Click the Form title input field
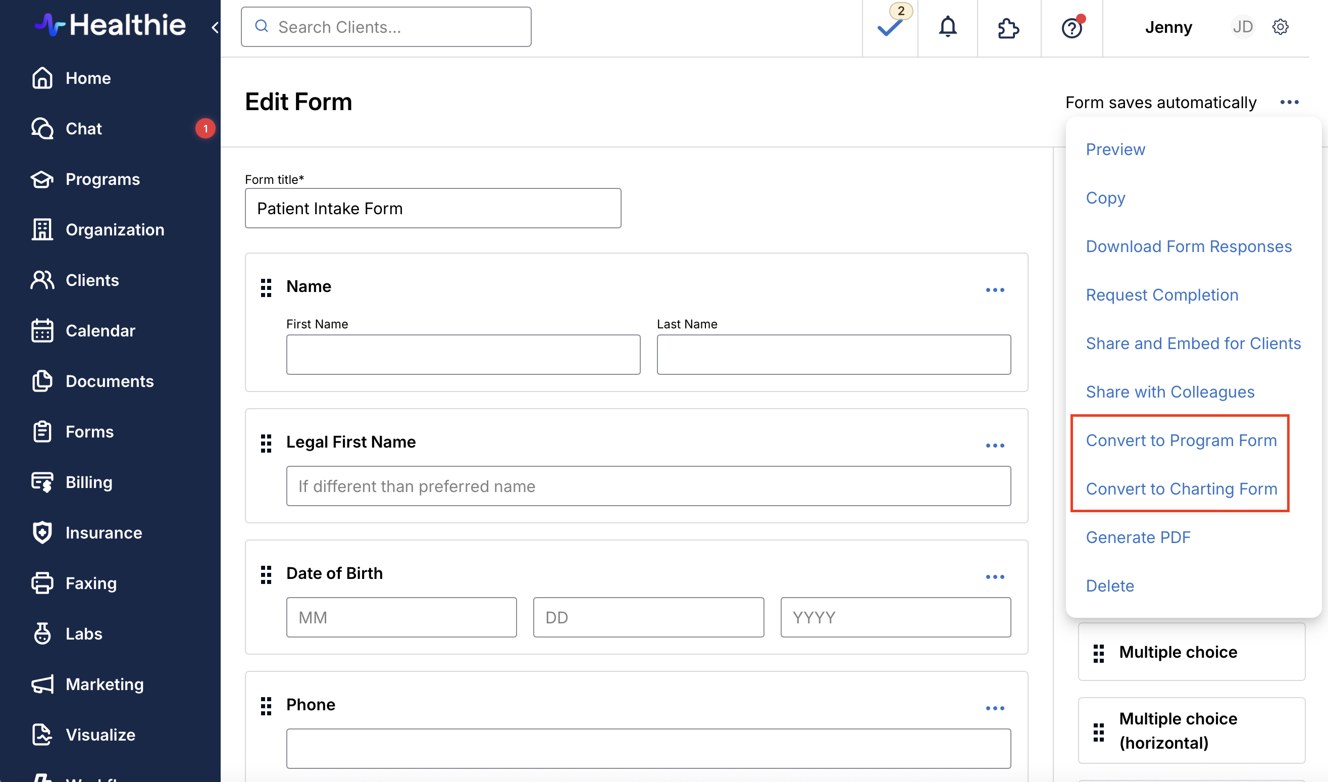Image resolution: width=1328 pixels, height=782 pixels. [x=433, y=208]
